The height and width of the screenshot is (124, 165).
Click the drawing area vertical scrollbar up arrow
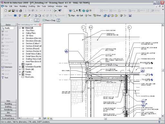pyautogui.click(x=163, y=25)
